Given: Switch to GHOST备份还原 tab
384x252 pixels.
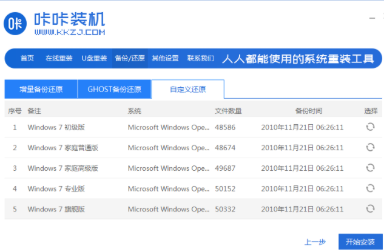Looking at the screenshot, I should point(115,89).
